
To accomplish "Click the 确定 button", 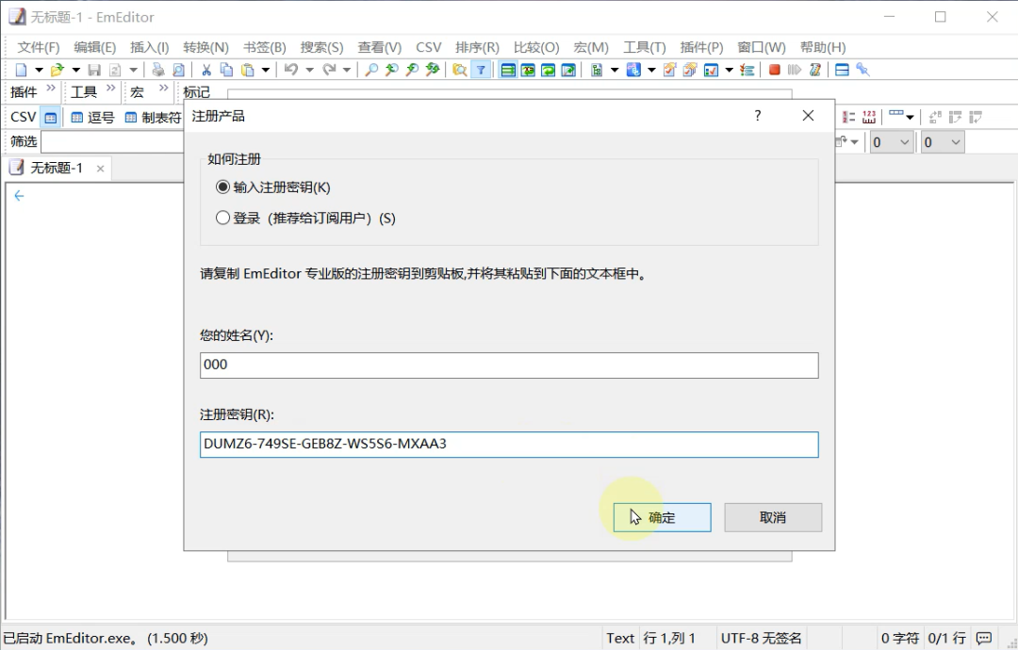I will pos(663,518).
